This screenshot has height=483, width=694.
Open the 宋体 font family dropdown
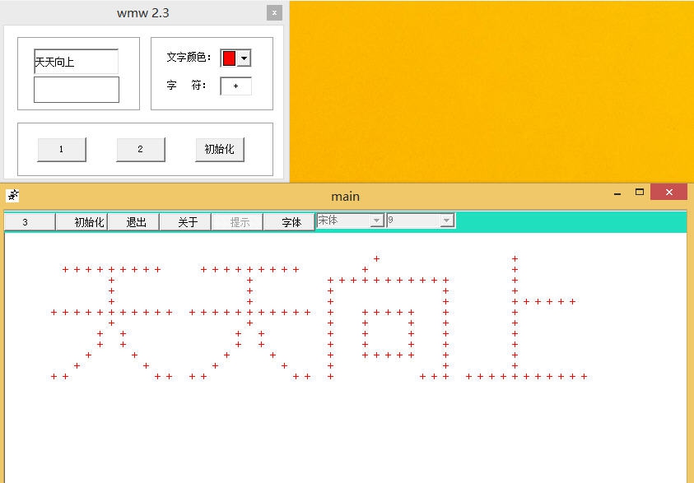click(x=376, y=221)
